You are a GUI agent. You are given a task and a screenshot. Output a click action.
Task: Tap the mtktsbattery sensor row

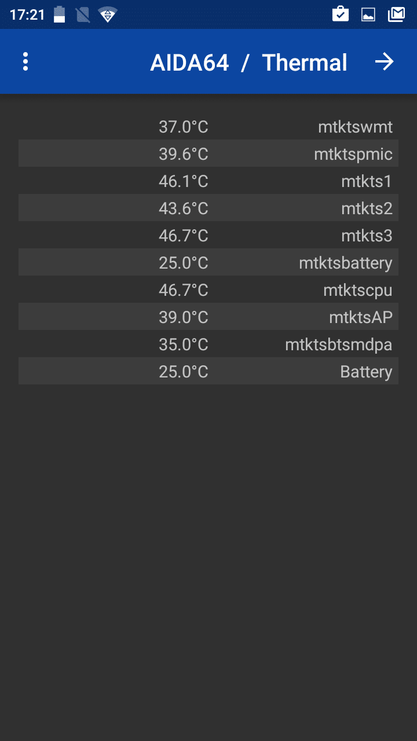click(x=209, y=263)
